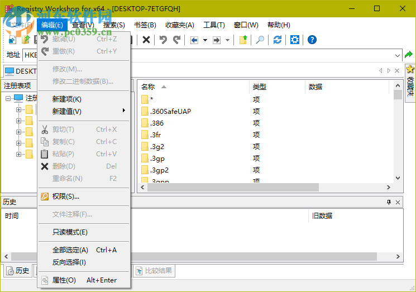Screen dimensions: 416x292
Task: Open the 查看(V) menu
Action: tap(83, 25)
